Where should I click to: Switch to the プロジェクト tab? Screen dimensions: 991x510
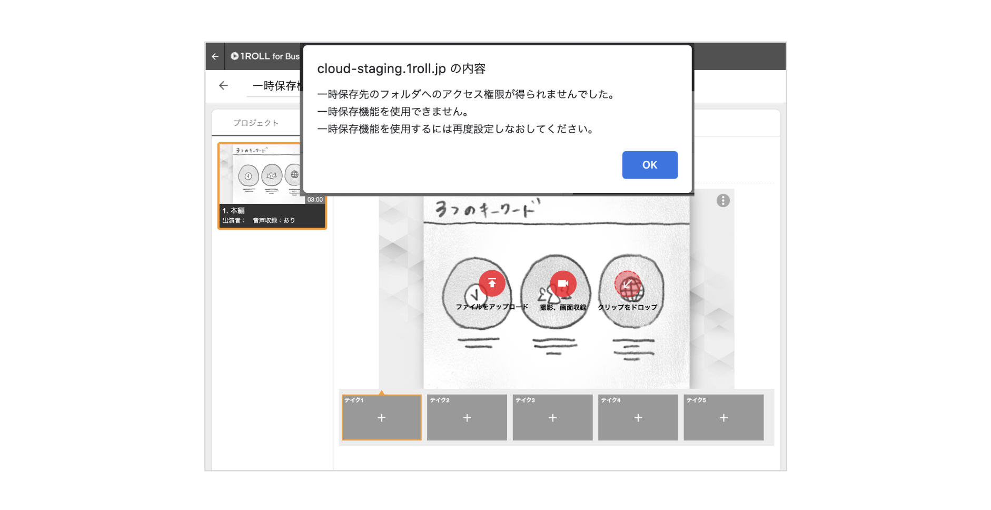pyautogui.click(x=256, y=122)
